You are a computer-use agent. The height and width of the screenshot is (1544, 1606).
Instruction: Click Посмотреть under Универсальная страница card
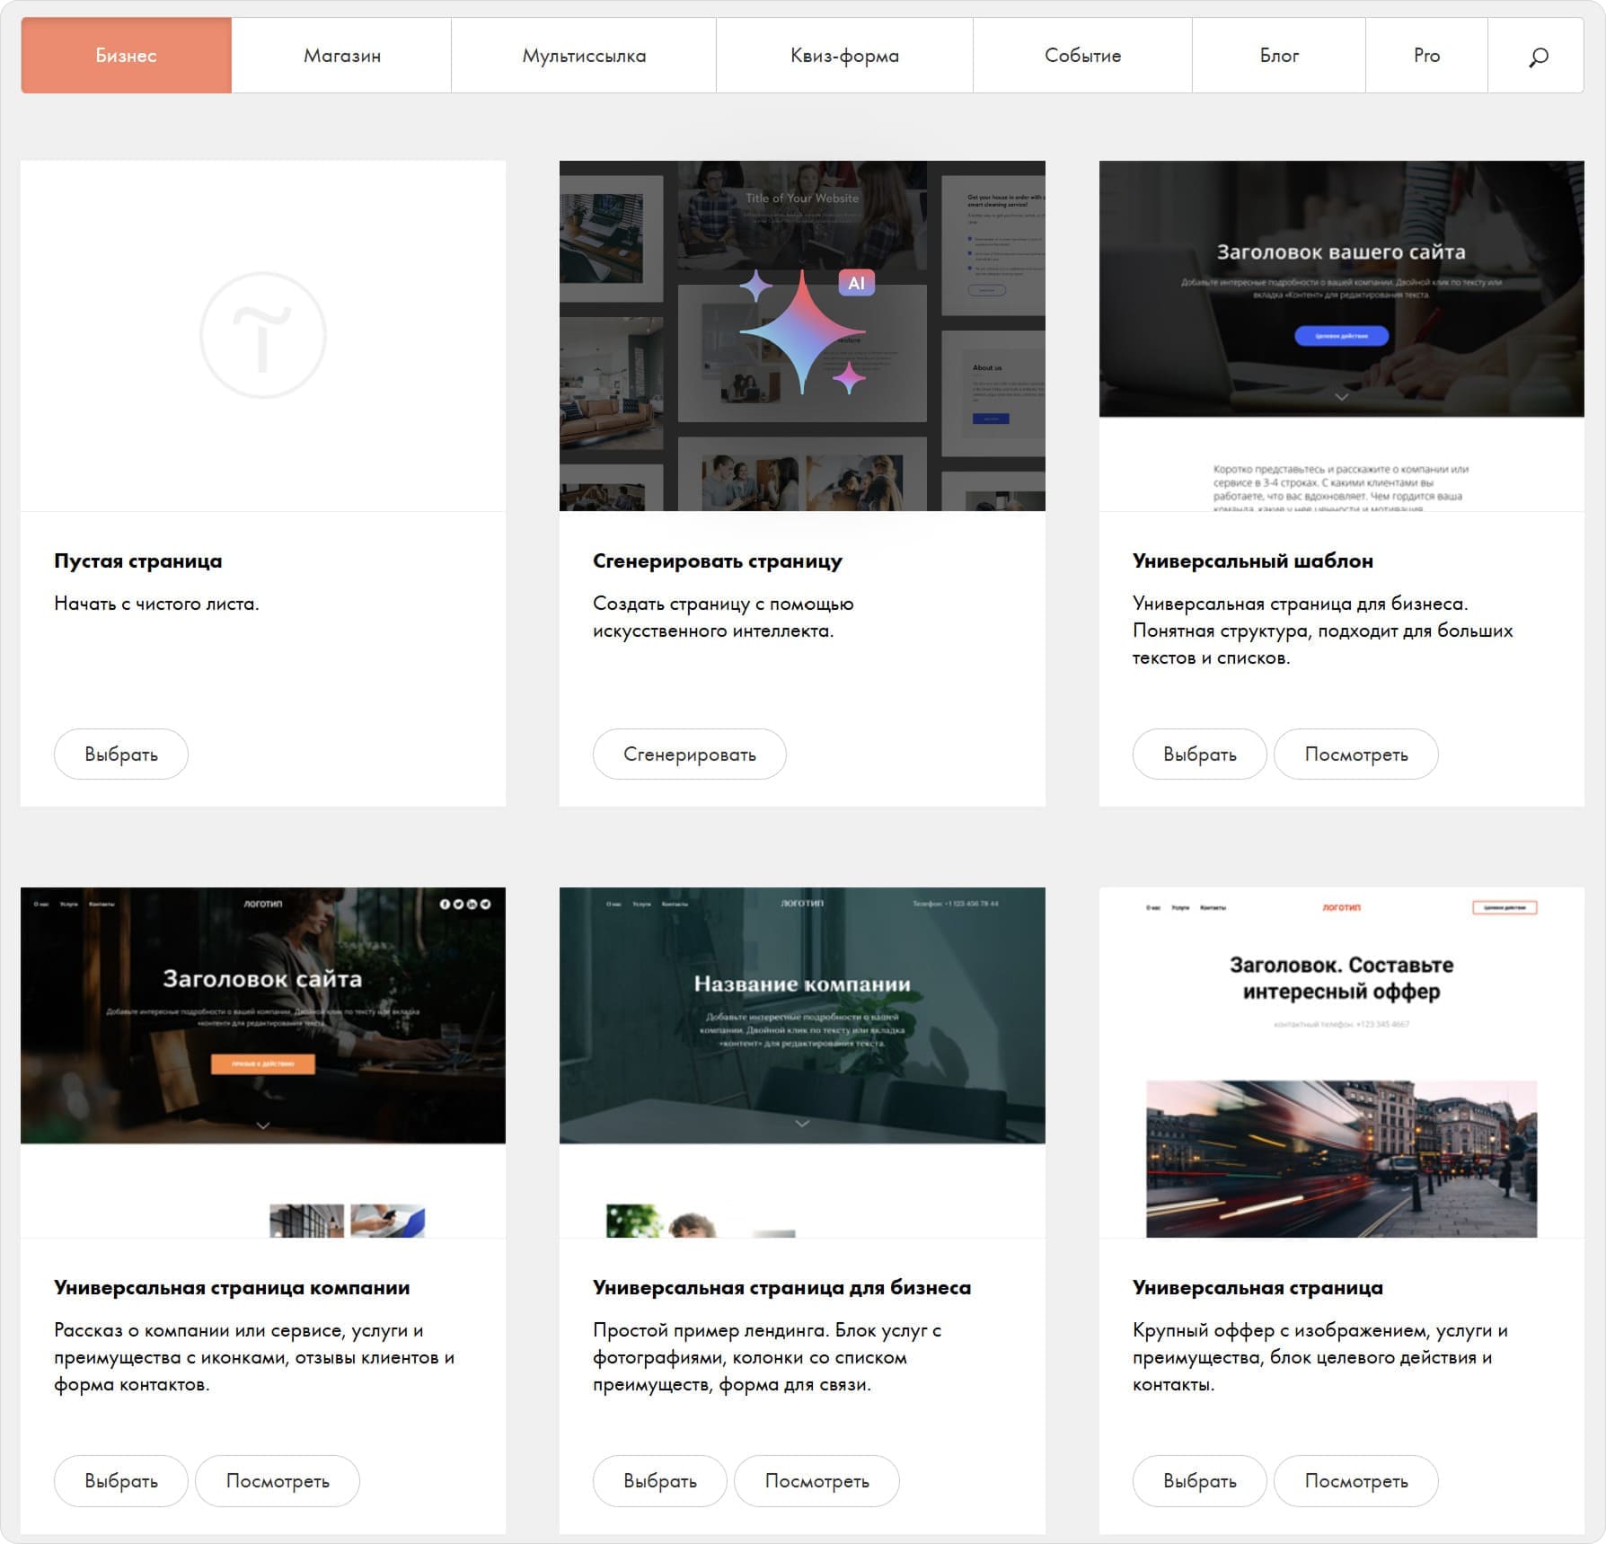(x=1355, y=1481)
